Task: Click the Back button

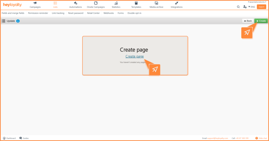Action: (x=248, y=21)
